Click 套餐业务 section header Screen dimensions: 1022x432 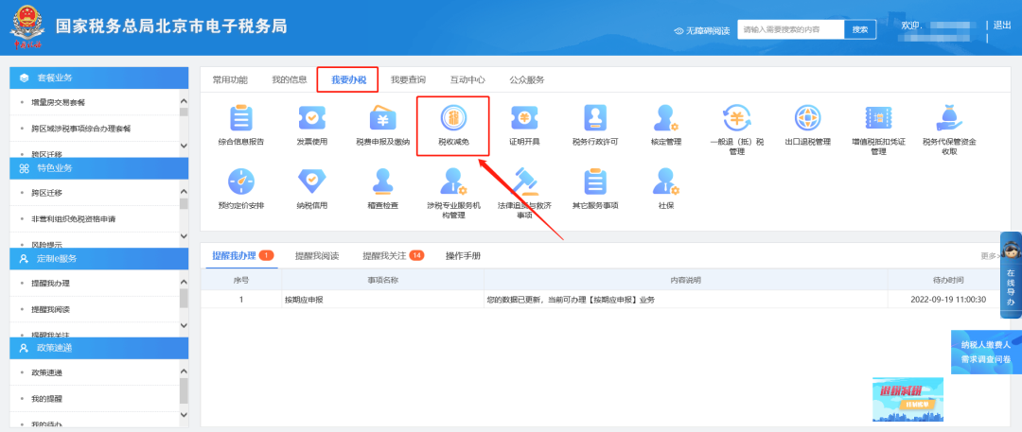tap(99, 78)
